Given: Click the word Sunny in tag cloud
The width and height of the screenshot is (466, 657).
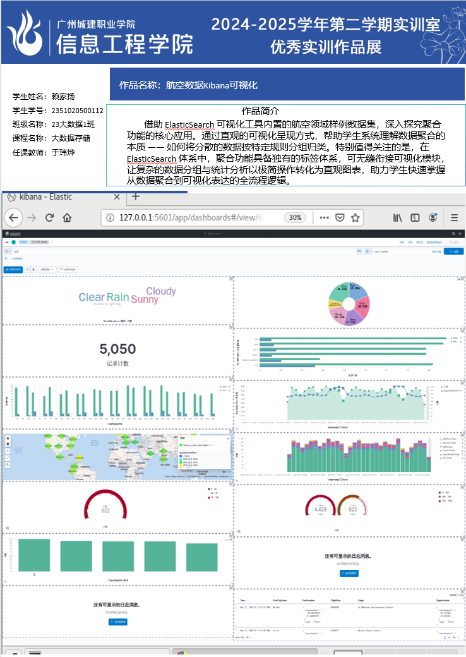Looking at the screenshot, I should (x=145, y=299).
